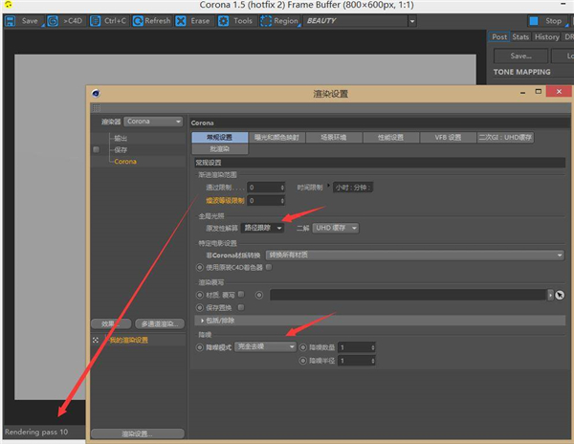Open the 渲染器 Corona renderer dropdown
This screenshot has width=574, height=444.
[153, 122]
